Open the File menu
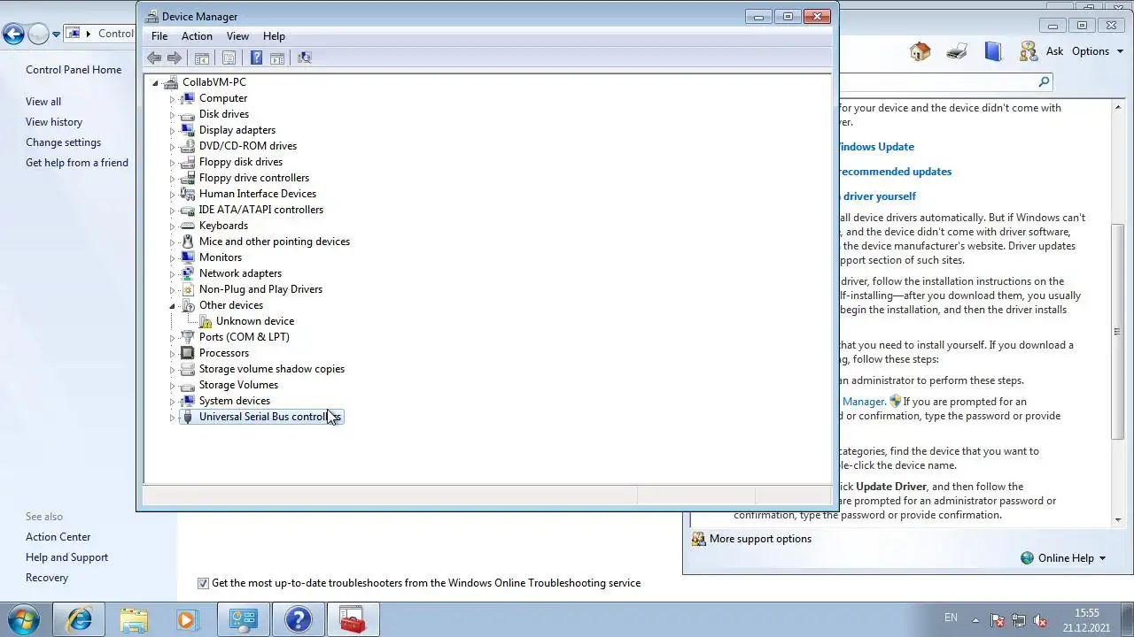 click(159, 36)
